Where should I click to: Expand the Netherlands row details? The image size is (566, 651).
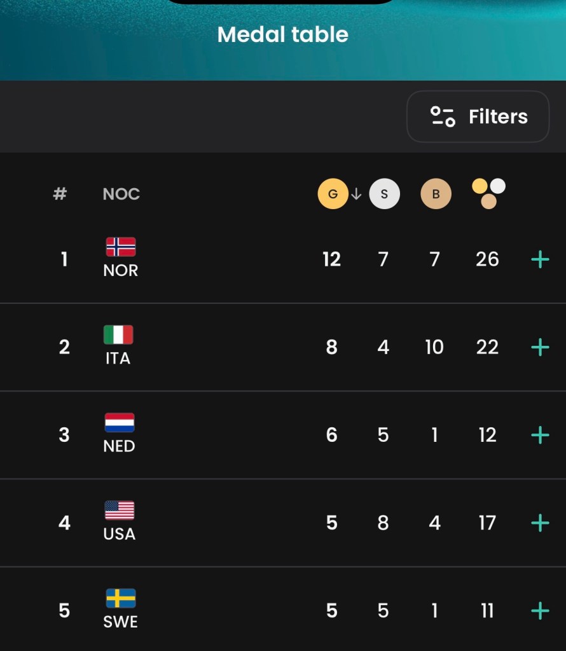[540, 435]
